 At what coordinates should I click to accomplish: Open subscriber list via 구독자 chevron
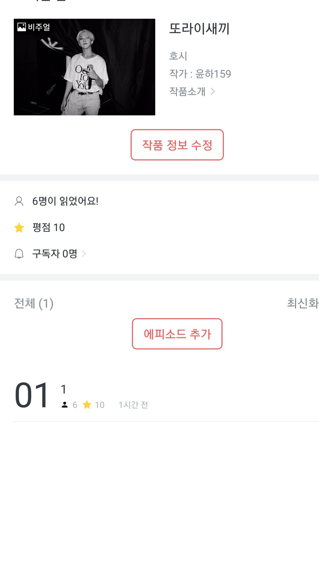[84, 254]
